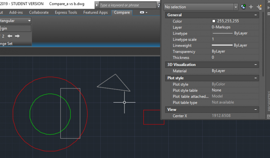The width and height of the screenshot is (270, 158).
Task: Open the Featured Apps ribbon tab
Action: pos(96,12)
